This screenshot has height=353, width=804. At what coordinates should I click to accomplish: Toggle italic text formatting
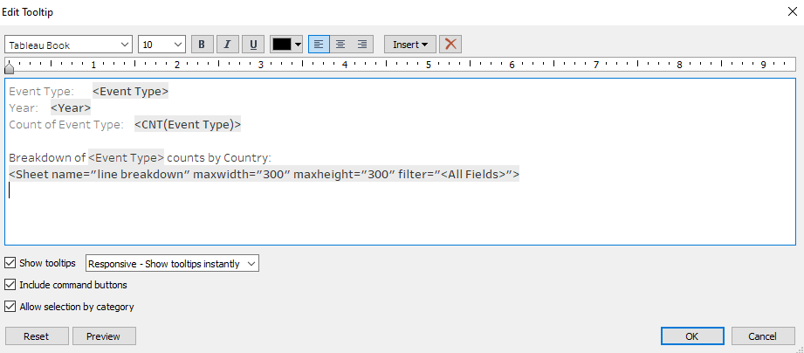[228, 45]
